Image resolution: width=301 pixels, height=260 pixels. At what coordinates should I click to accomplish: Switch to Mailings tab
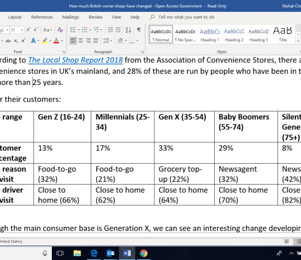(70, 17)
